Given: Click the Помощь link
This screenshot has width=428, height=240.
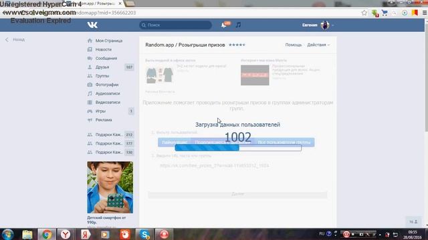Looking at the screenshot, I should [294, 45].
